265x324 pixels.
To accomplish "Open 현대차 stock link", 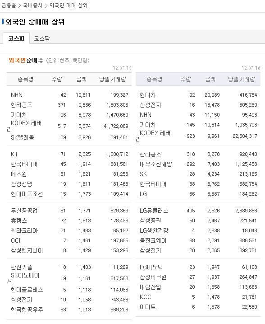I will pyautogui.click(x=148, y=95).
